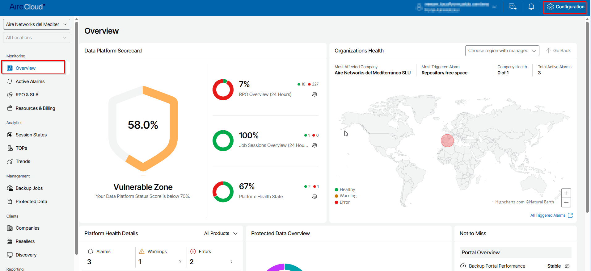This screenshot has height=271, width=591.
Task: Click the 7% RPO Overview value
Action: point(244,84)
